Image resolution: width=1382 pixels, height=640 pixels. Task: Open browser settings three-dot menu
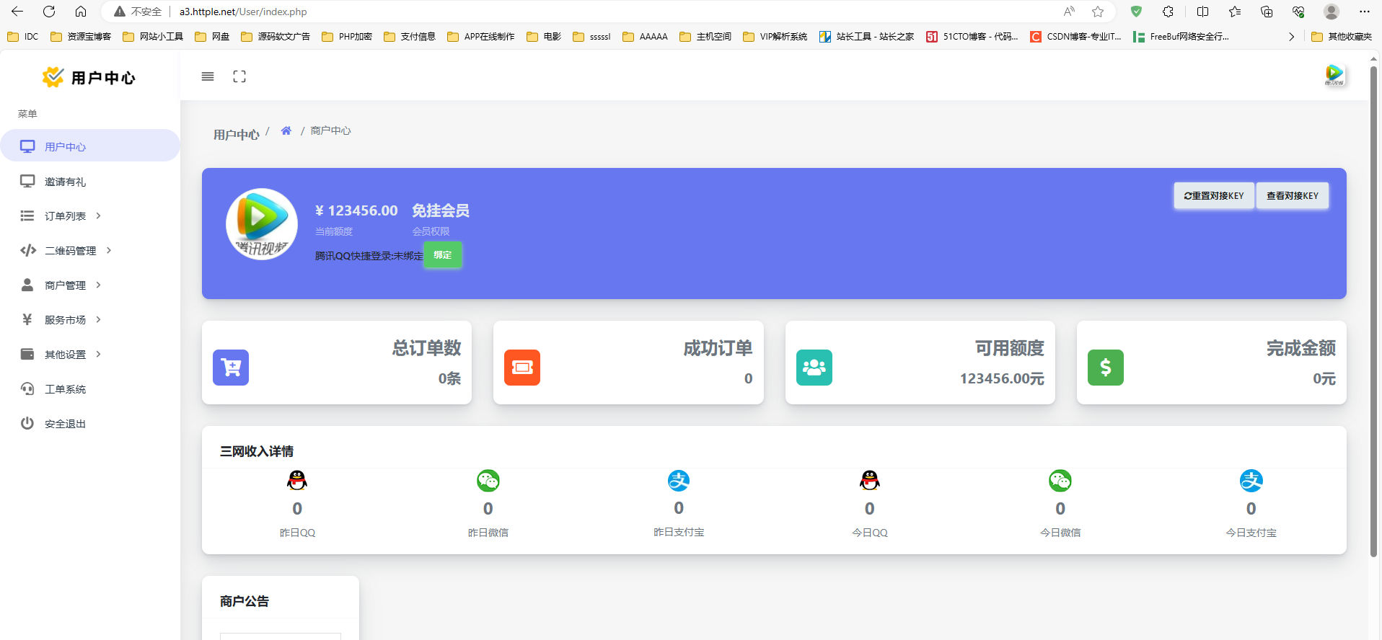click(1364, 12)
